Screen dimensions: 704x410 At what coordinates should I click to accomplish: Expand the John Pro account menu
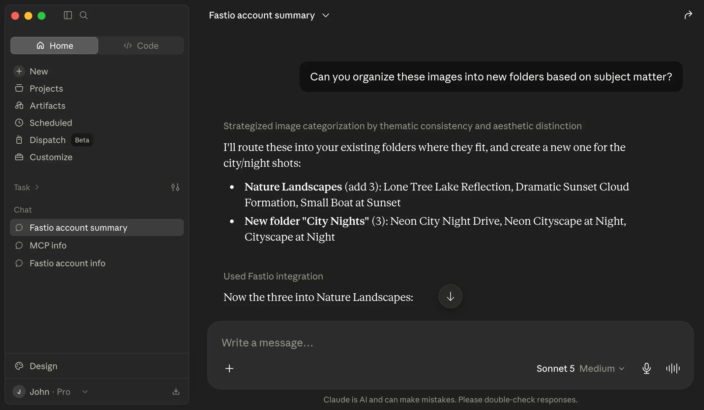tap(51, 392)
